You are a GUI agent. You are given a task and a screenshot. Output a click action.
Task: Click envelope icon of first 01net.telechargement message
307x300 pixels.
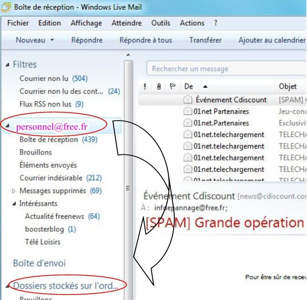(x=188, y=135)
